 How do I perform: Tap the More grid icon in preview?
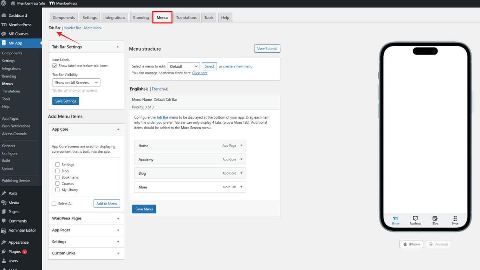(x=455, y=218)
